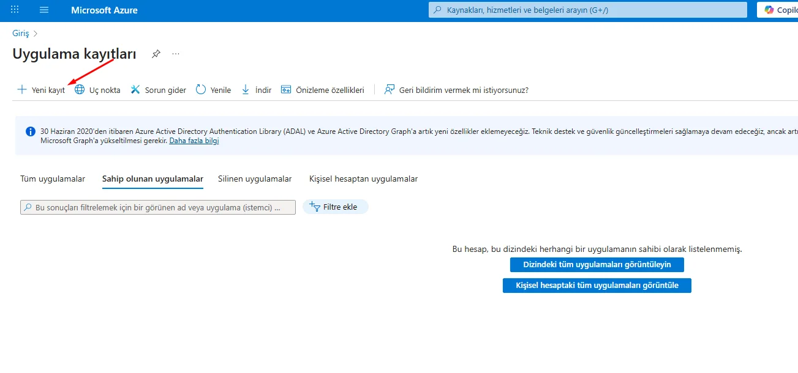Viewport: 798px width, 373px height.
Task: Click the Geri bildirim feedback icon
Action: coord(388,89)
